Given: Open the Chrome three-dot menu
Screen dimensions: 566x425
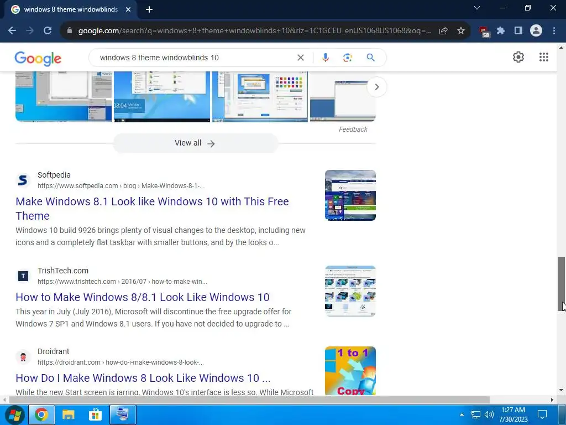Looking at the screenshot, I should coord(554,31).
